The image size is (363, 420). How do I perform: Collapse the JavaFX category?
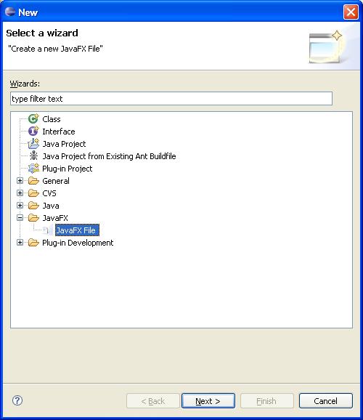pyautogui.click(x=20, y=217)
